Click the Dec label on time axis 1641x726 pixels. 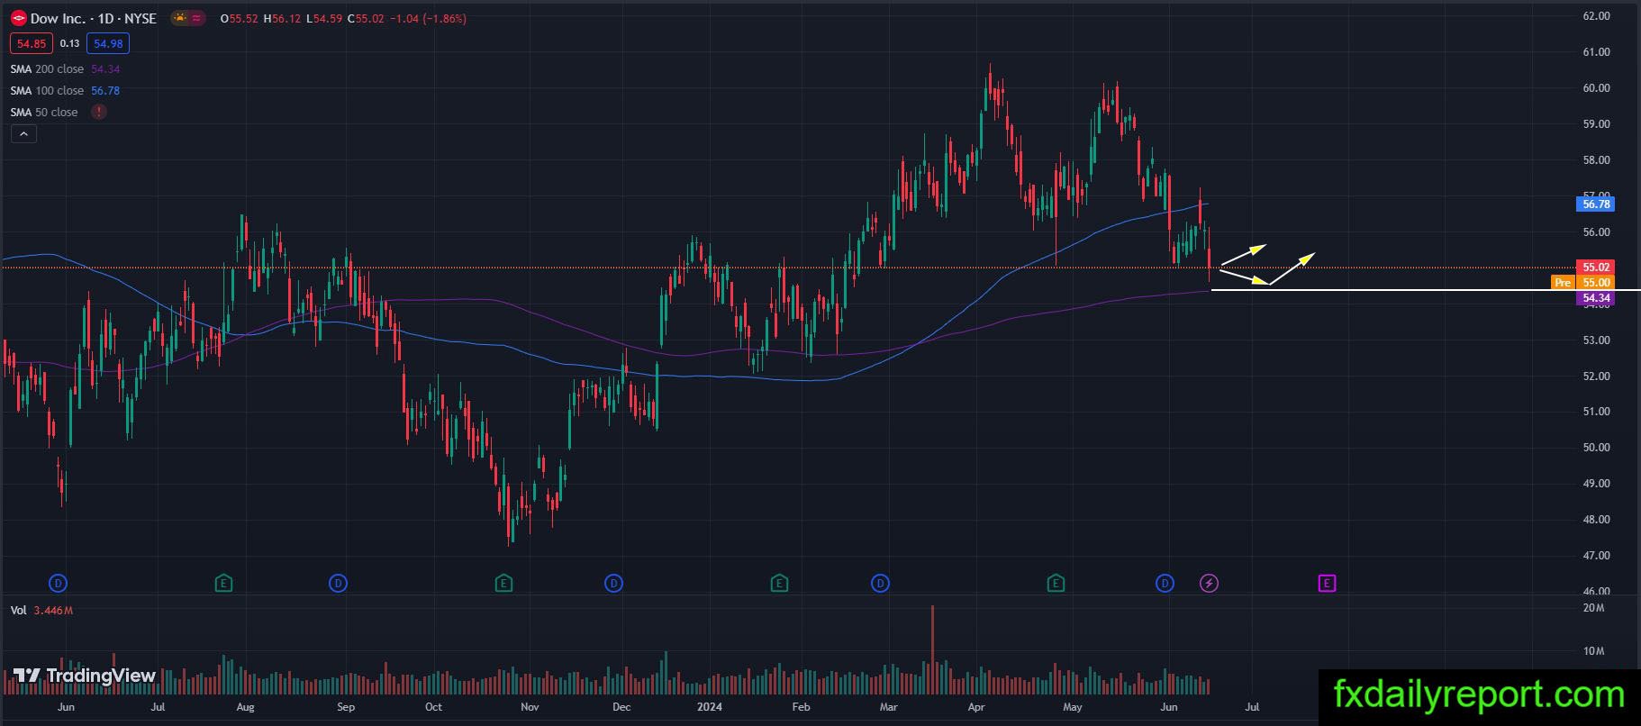(621, 707)
